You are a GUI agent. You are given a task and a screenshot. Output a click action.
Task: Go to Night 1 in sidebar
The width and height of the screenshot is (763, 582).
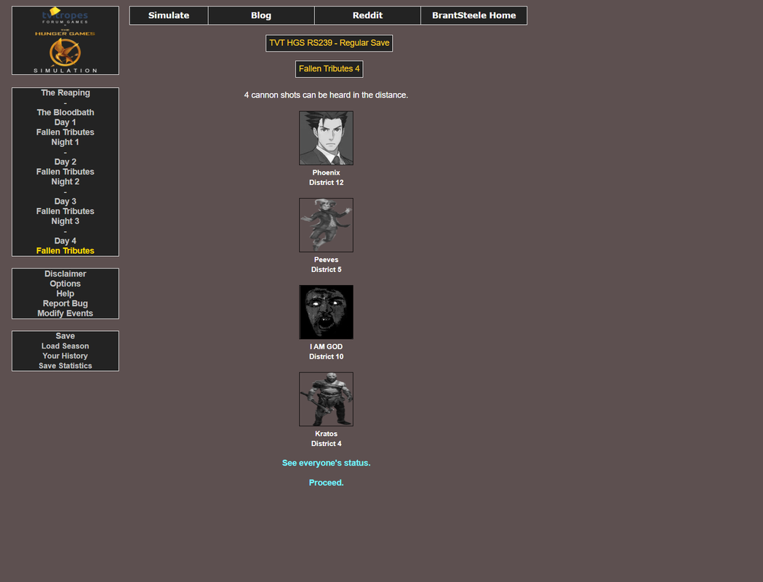click(65, 142)
